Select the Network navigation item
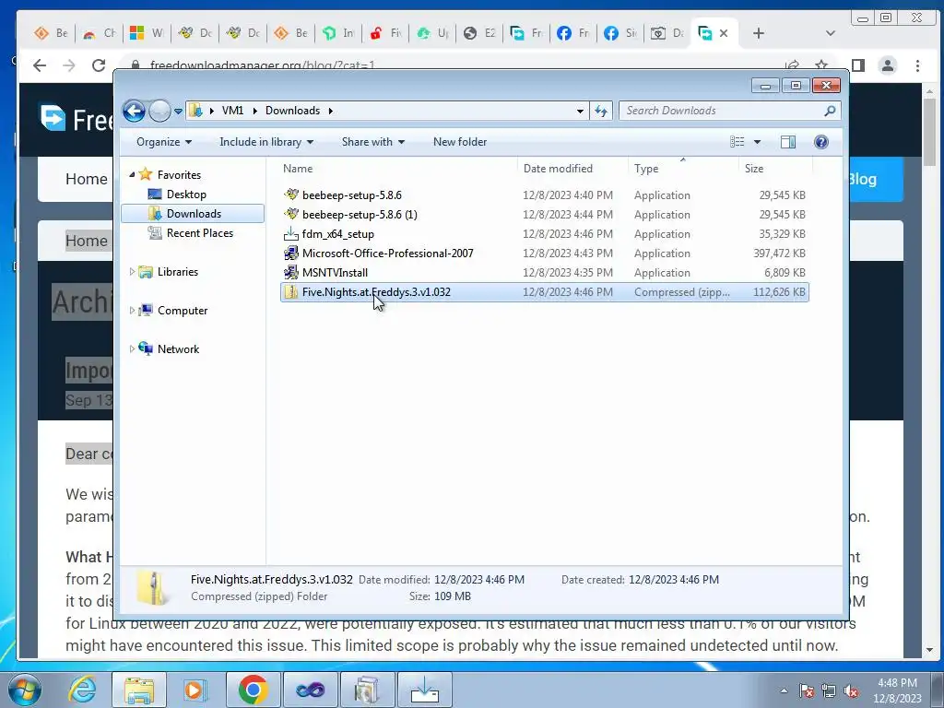This screenshot has height=708, width=944. click(x=178, y=348)
